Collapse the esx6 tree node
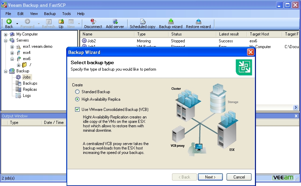 tap(12, 59)
